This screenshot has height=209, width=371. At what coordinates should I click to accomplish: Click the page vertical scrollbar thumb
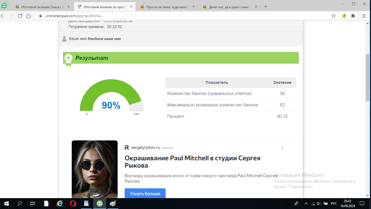(x=368, y=77)
